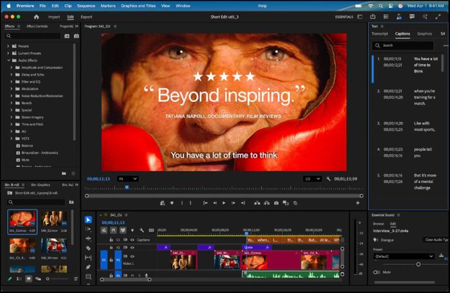Toggle lock on V2 track

111,247
